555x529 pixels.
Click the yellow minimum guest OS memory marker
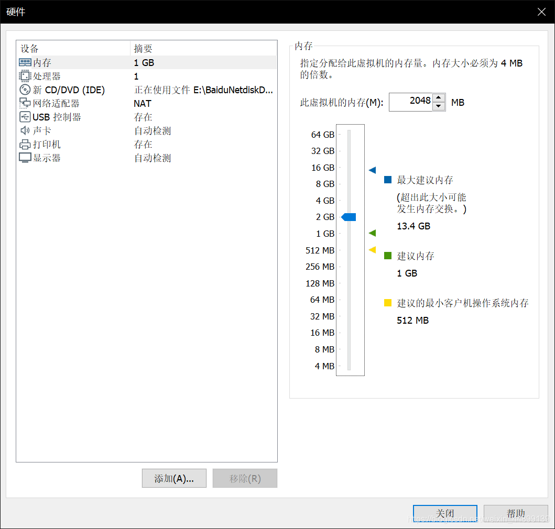(372, 250)
